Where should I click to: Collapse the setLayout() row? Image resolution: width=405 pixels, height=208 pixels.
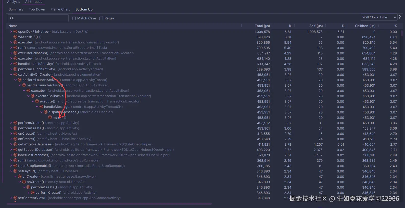pos(11,171)
